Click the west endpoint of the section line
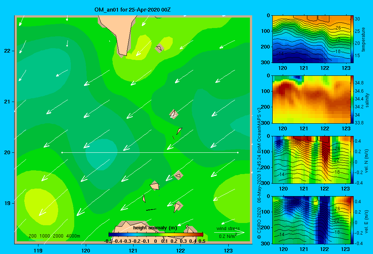The width and height of the screenshot is (373, 254). 62,152
